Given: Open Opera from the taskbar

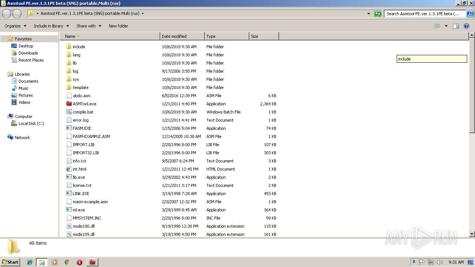Looking at the screenshot, I should (79, 262).
